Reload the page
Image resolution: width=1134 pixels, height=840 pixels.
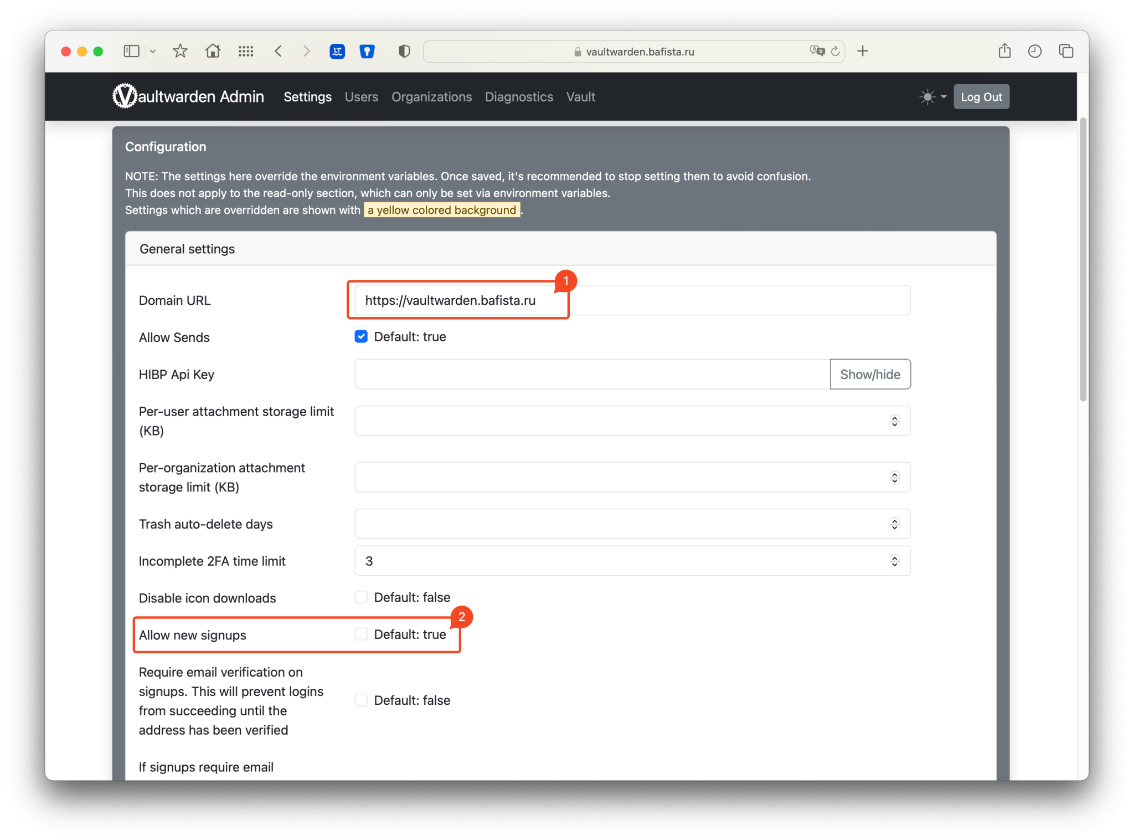coord(835,52)
